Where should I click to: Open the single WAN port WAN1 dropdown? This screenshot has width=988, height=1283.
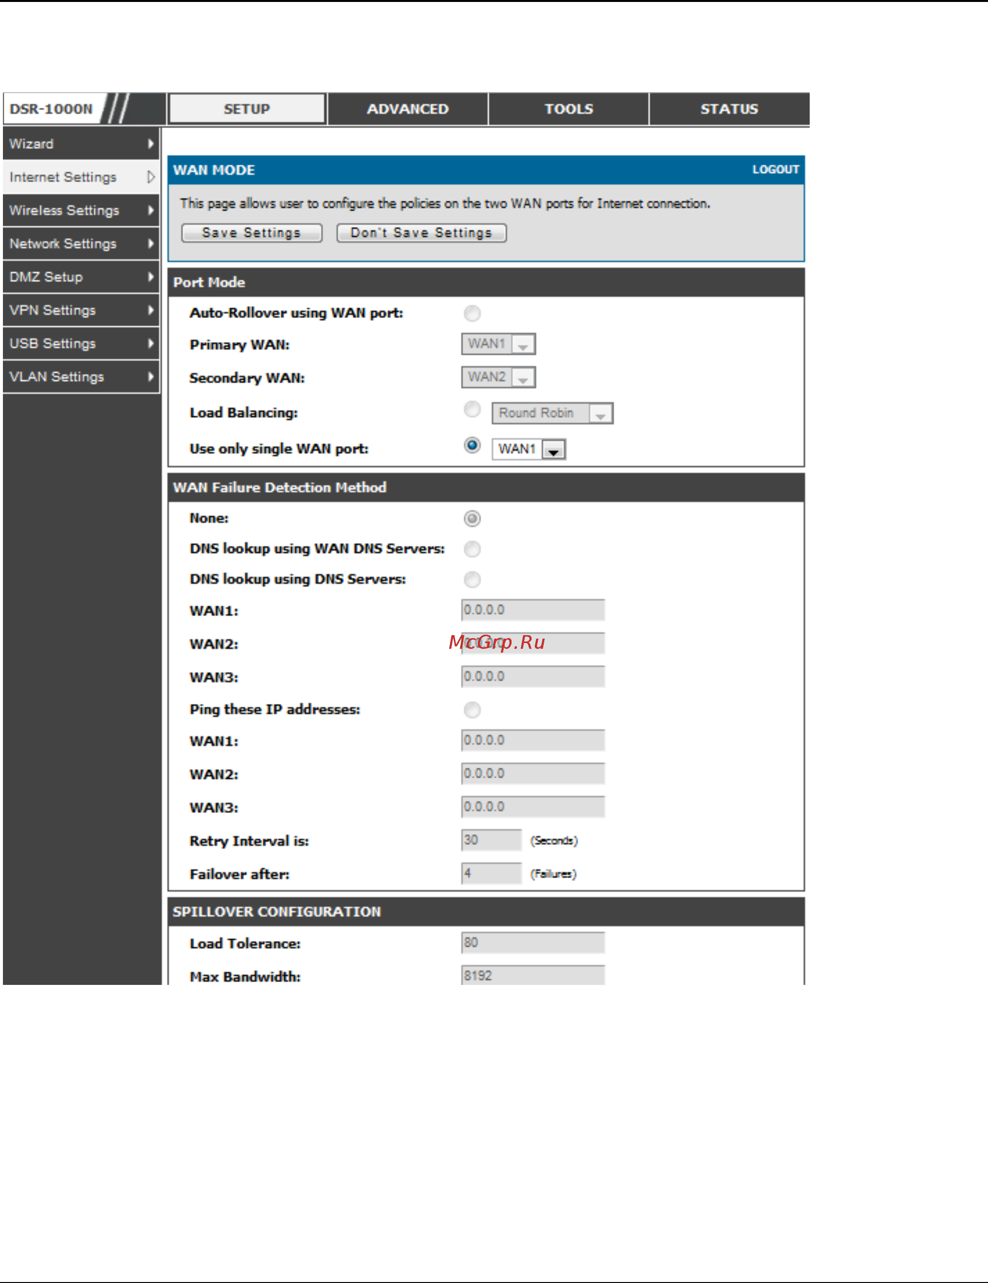pyautogui.click(x=529, y=450)
